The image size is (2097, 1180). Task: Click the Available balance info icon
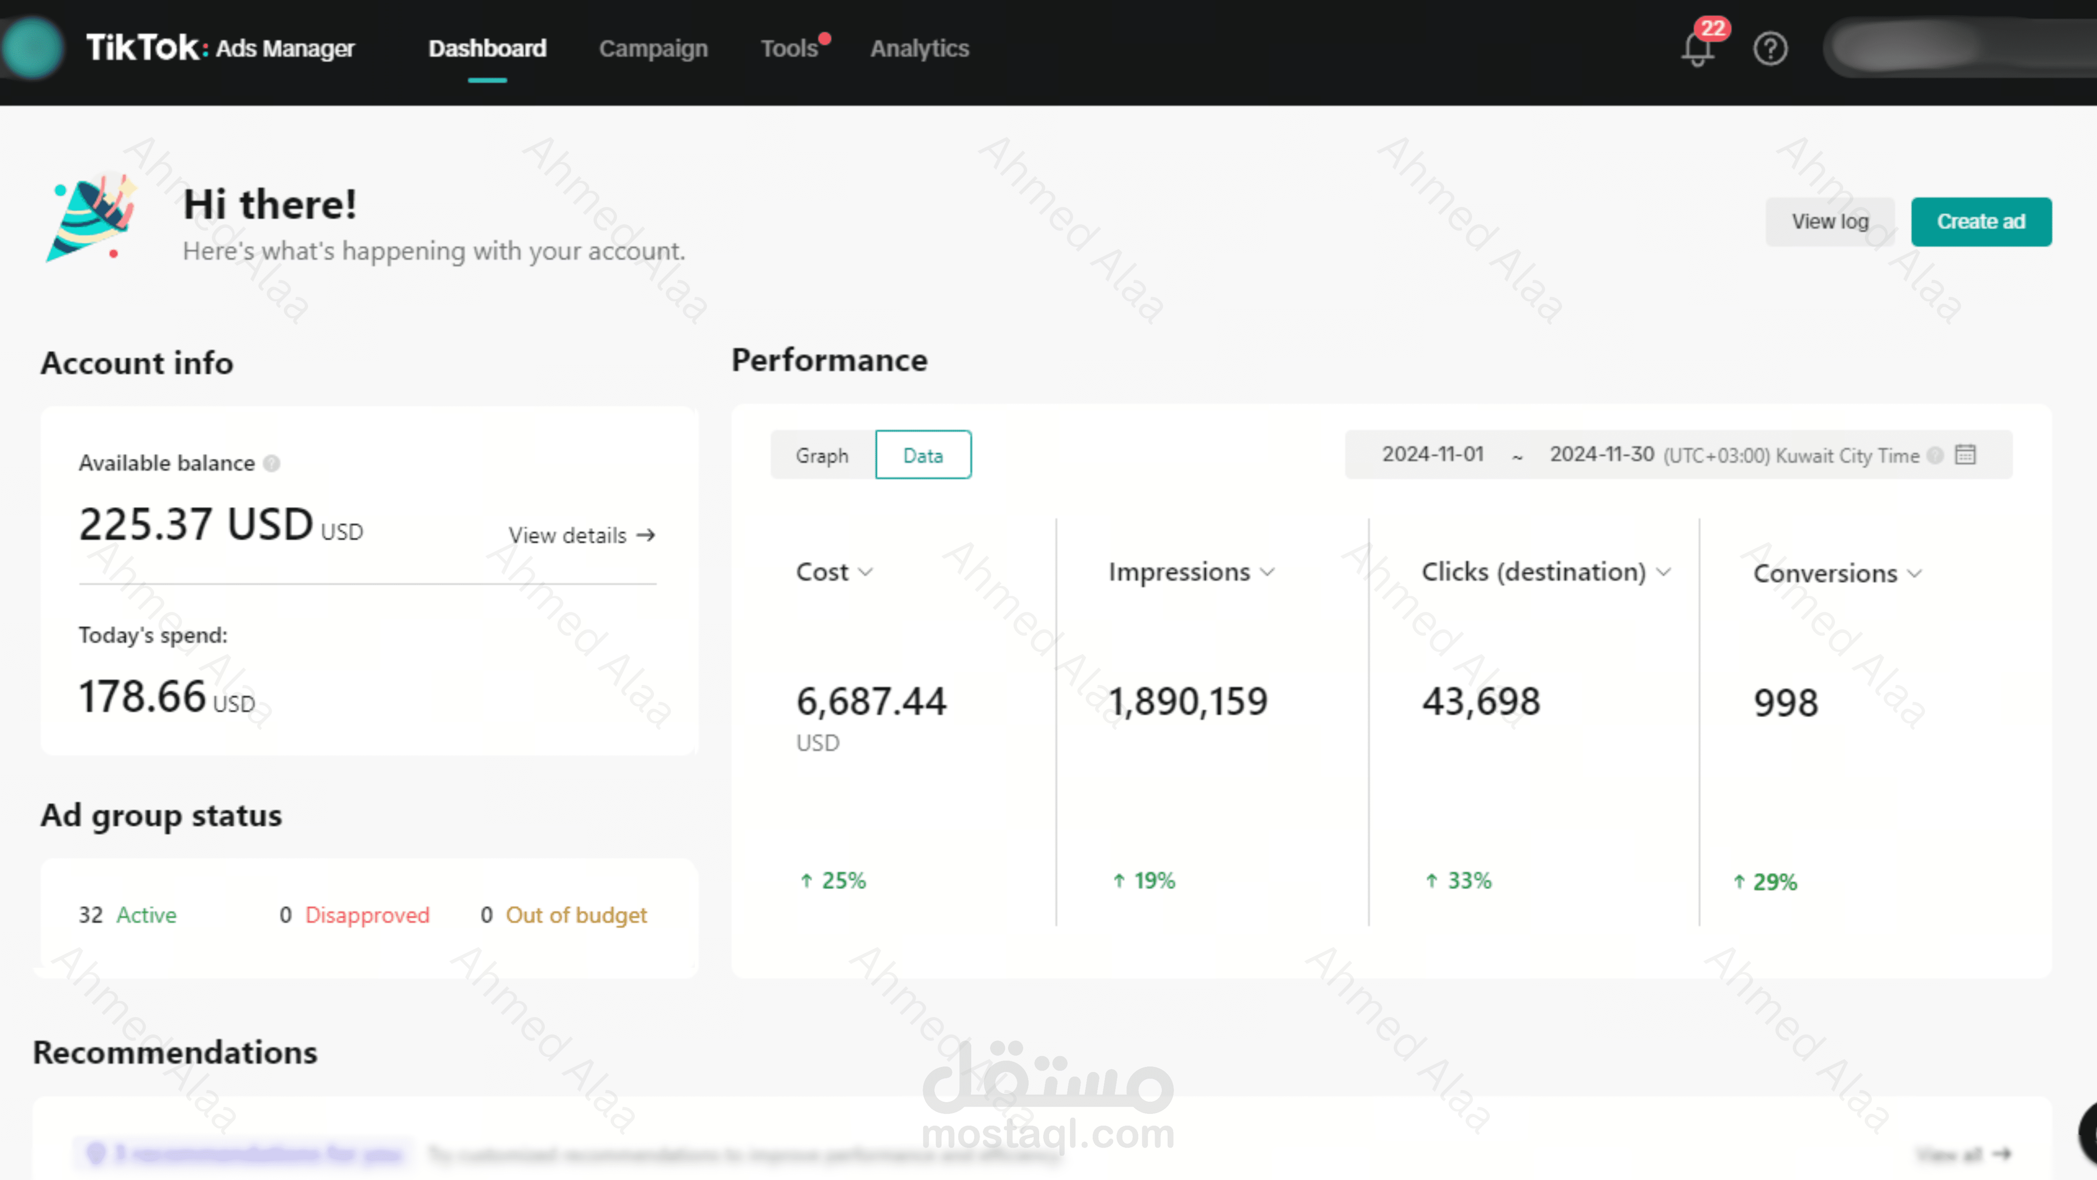[272, 463]
